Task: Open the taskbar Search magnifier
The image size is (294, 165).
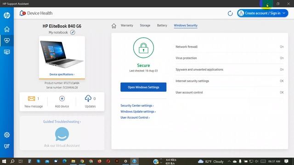Action: coord(12,161)
